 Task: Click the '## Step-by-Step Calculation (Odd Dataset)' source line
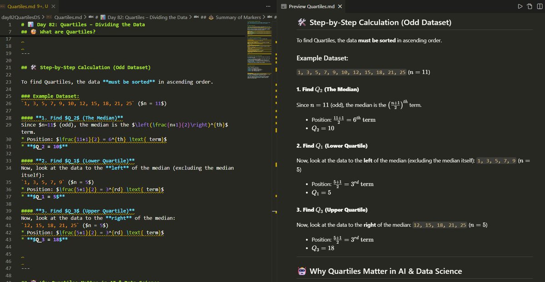coord(85,68)
